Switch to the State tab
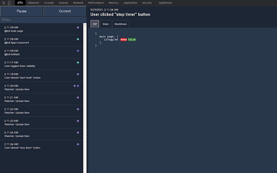 [105, 24]
